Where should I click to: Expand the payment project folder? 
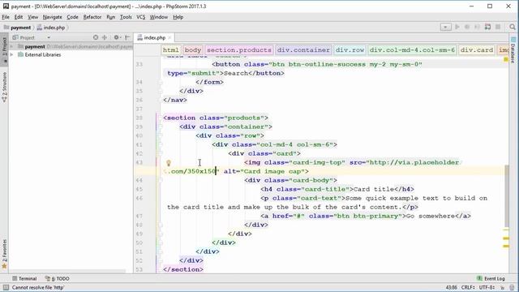pos(11,47)
